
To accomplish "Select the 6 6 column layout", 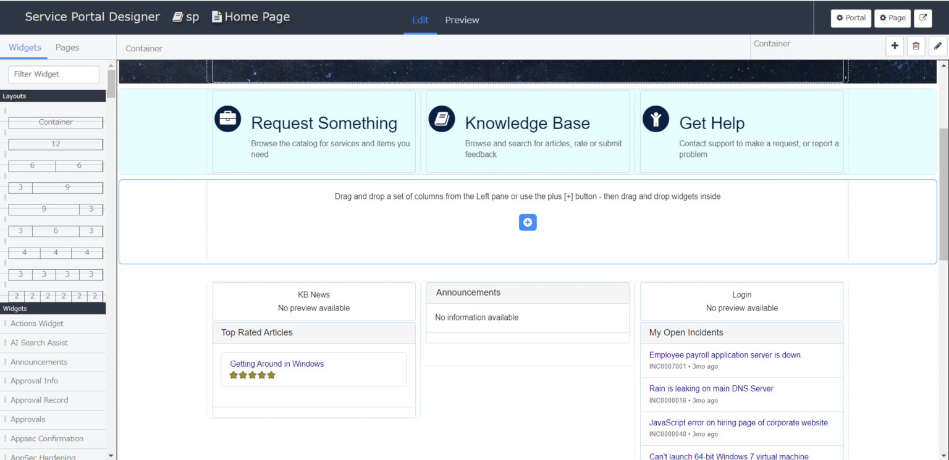I will [55, 165].
